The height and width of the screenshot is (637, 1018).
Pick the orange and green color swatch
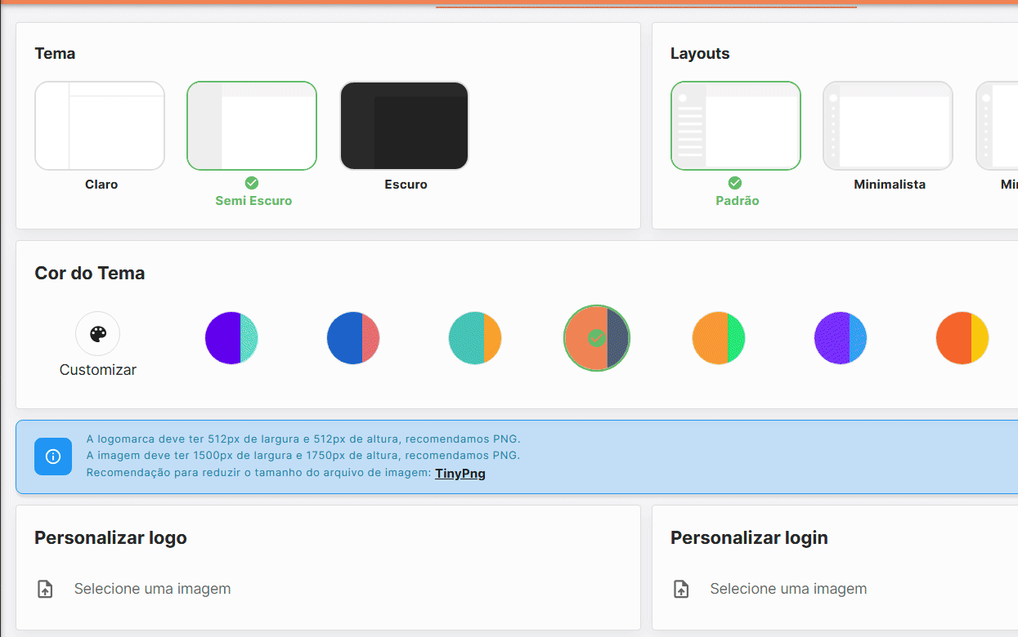719,338
